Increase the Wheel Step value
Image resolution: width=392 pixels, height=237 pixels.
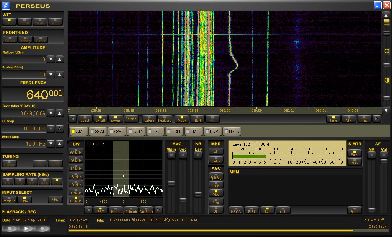pyautogui.click(x=59, y=144)
